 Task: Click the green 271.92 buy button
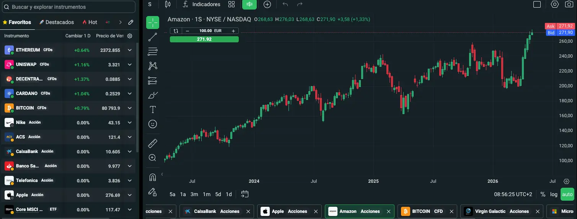coord(204,39)
